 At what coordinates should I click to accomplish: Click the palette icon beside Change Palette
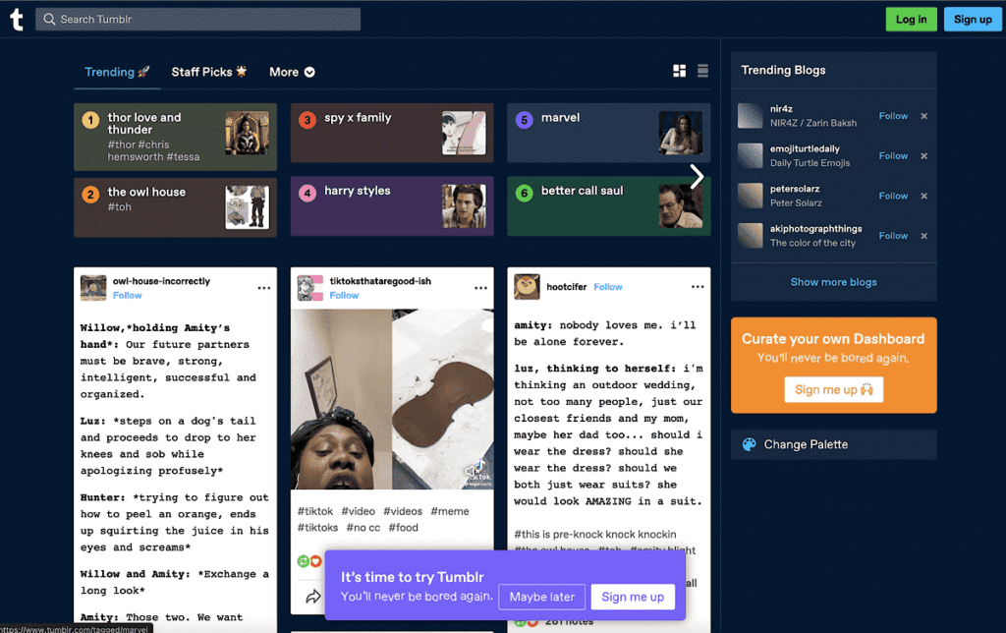[x=749, y=444]
